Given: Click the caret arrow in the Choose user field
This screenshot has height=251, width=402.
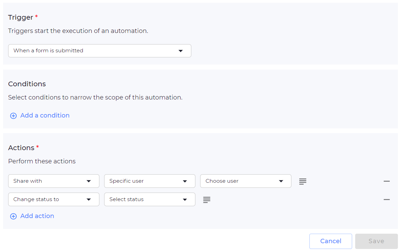Looking at the screenshot, I should (x=281, y=181).
